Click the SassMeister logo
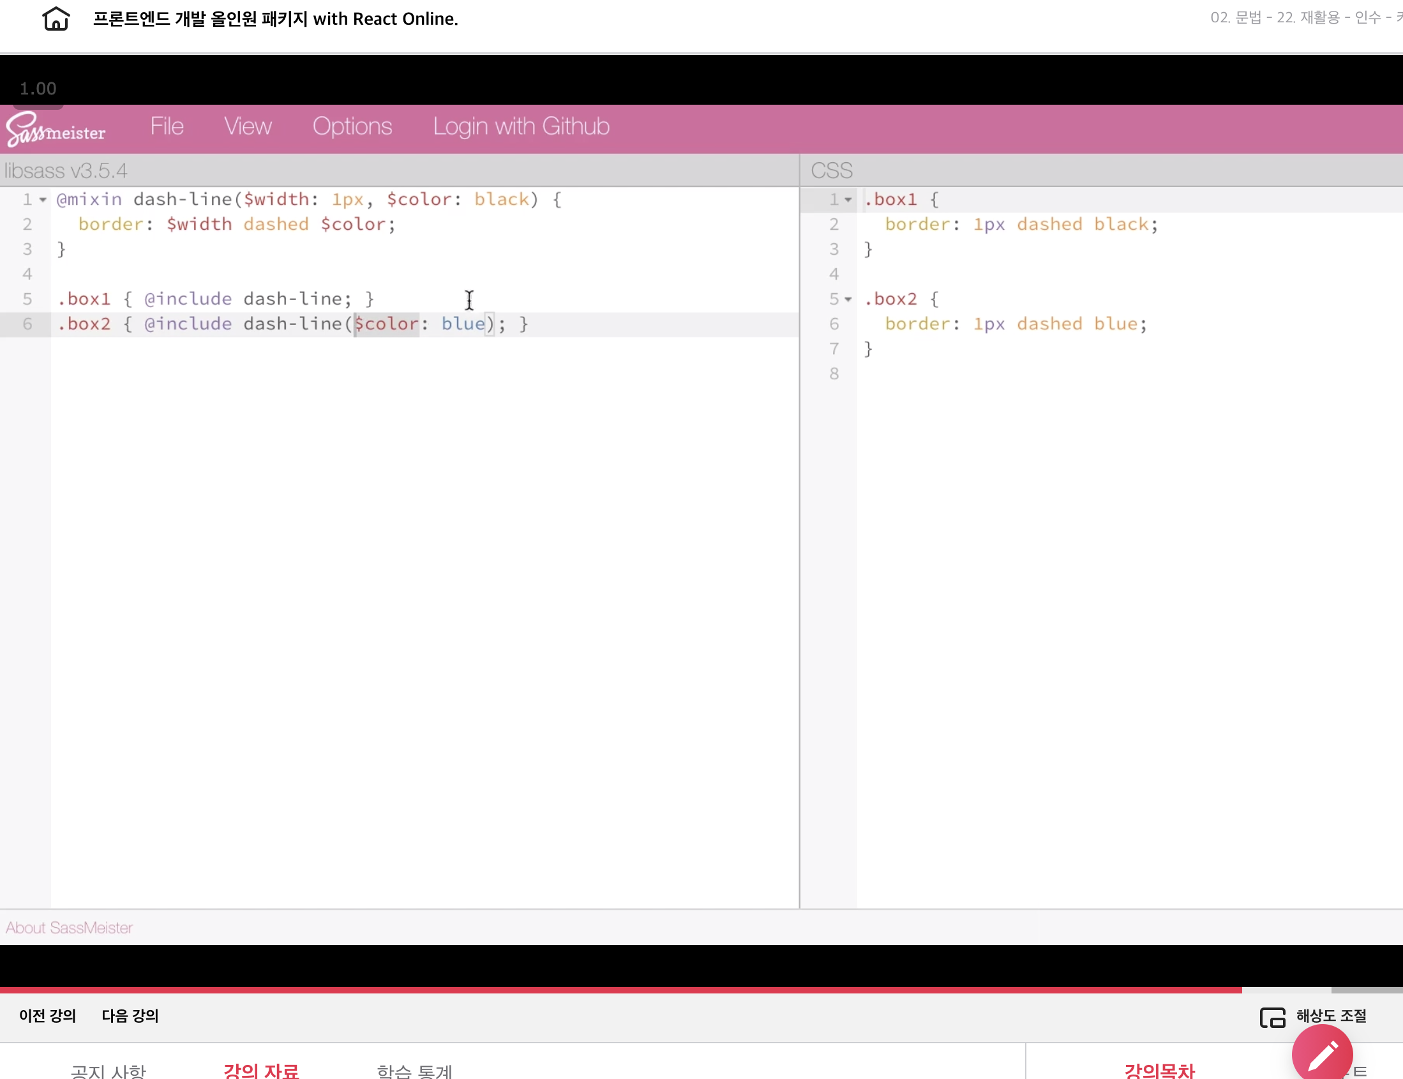The height and width of the screenshot is (1079, 1403). 56,129
